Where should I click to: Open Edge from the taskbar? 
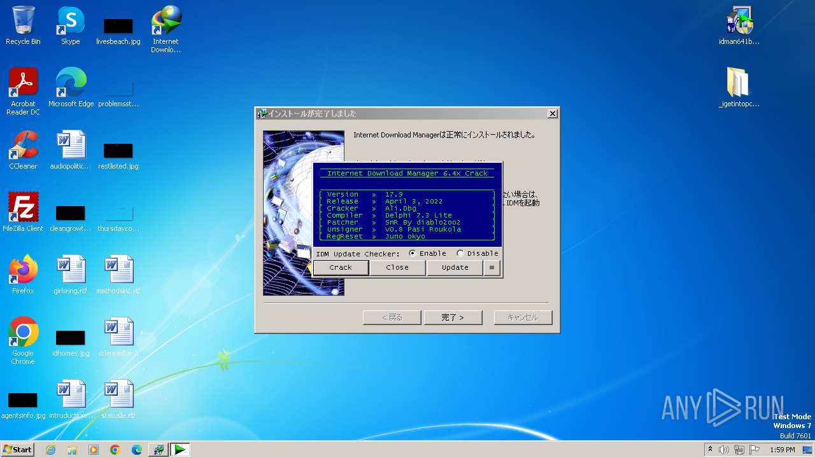pos(137,450)
